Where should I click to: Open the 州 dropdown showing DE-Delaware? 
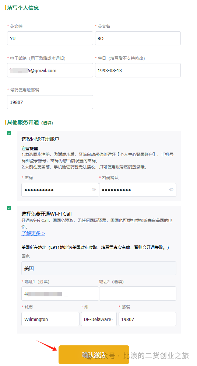[99, 319]
